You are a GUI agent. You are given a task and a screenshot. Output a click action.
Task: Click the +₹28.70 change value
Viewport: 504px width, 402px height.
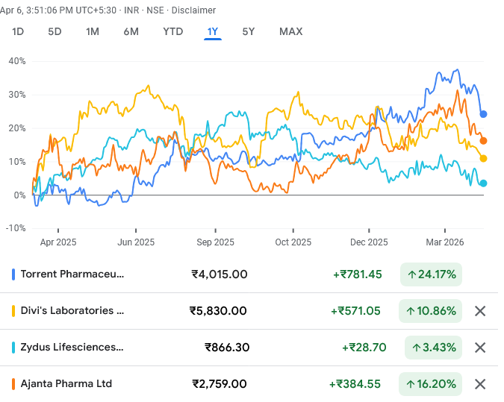[x=364, y=348]
